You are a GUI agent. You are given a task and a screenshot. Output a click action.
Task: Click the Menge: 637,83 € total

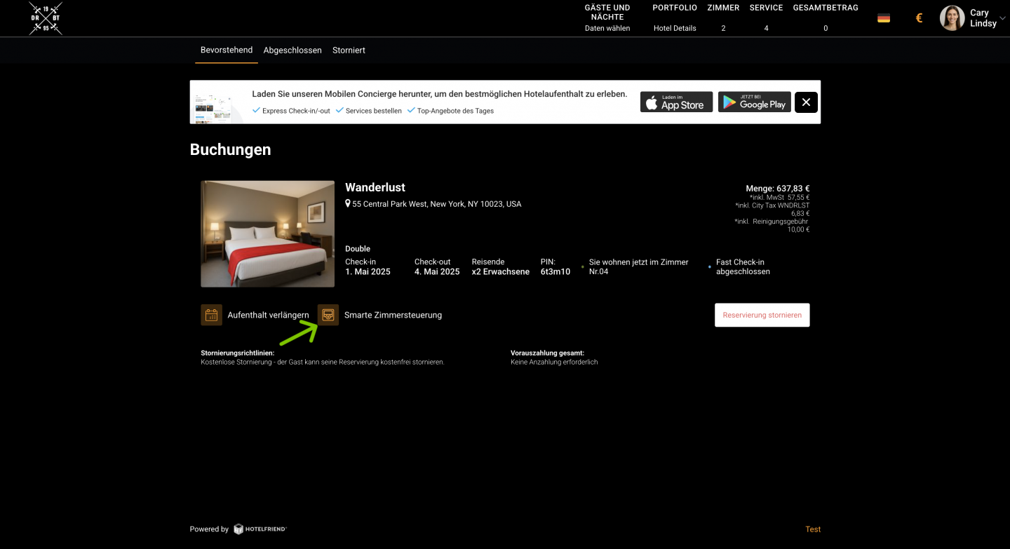(x=778, y=189)
